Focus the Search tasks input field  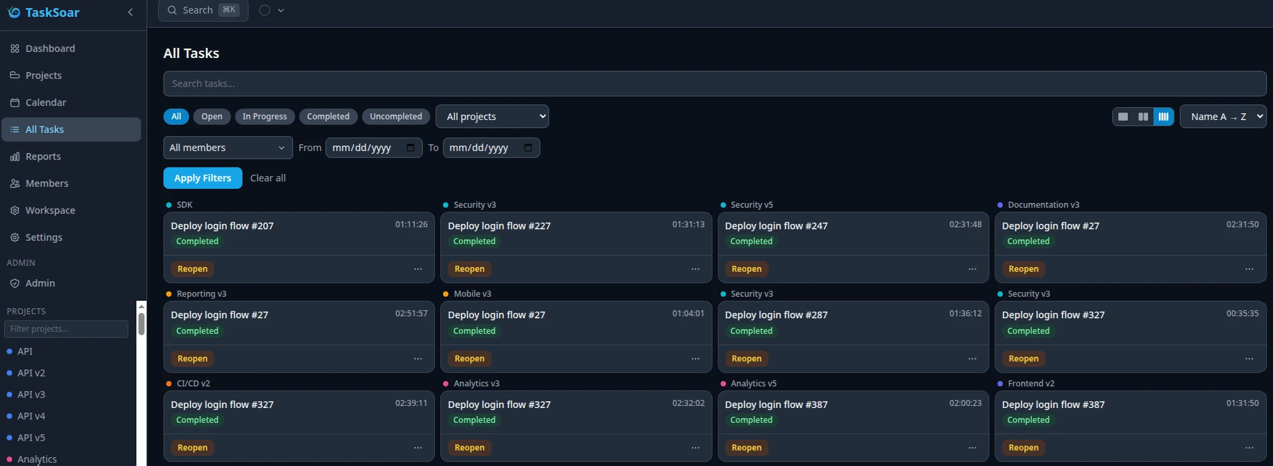[x=715, y=84]
